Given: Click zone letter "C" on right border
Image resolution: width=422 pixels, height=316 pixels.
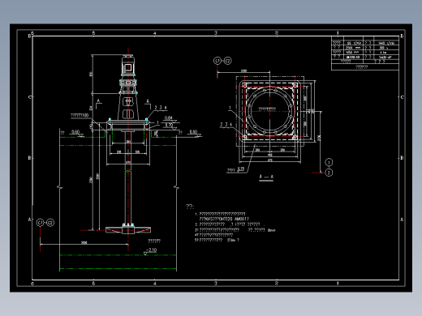Looking at the screenshot, I should [402, 97].
